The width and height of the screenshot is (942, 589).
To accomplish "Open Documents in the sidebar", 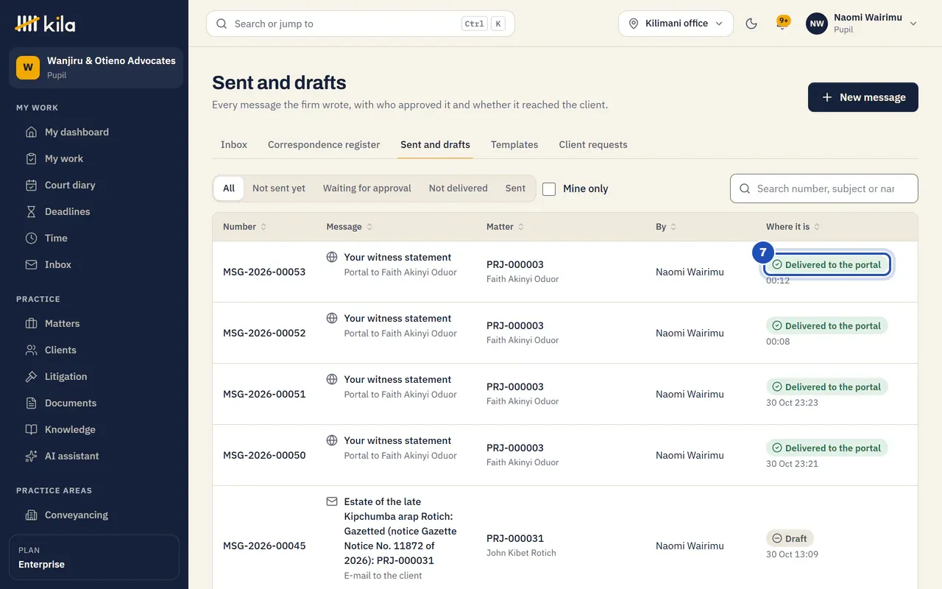I will pyautogui.click(x=94, y=403).
